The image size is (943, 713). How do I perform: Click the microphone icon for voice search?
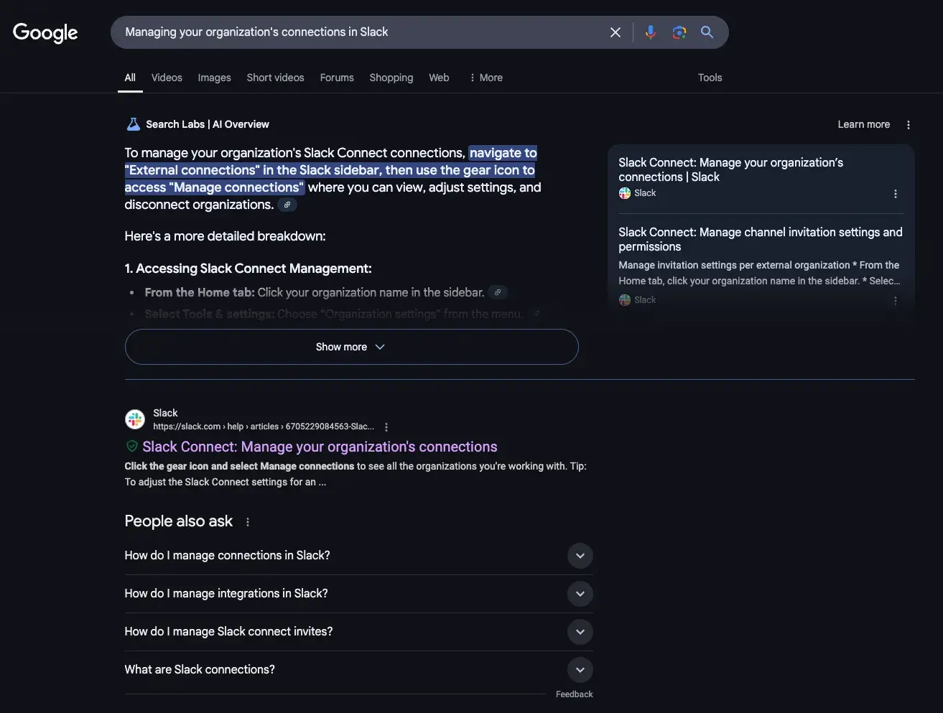pyautogui.click(x=650, y=32)
